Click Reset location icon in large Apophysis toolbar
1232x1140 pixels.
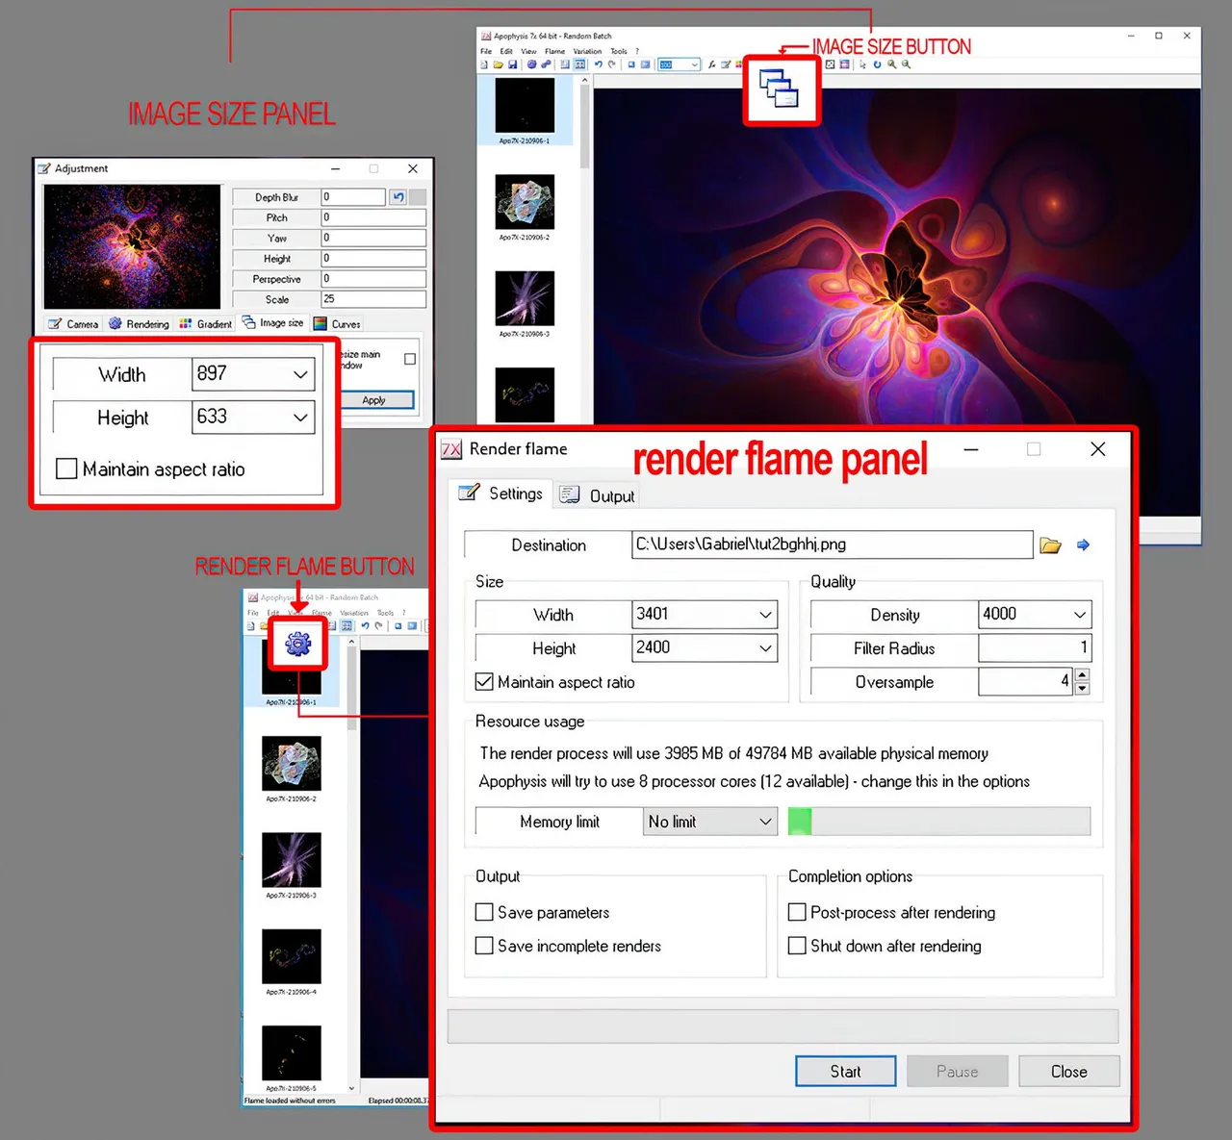pyautogui.click(x=631, y=64)
